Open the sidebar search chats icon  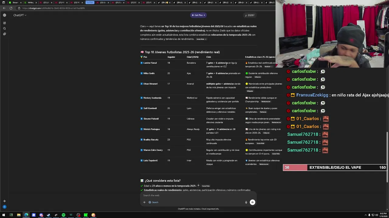click(4, 28)
